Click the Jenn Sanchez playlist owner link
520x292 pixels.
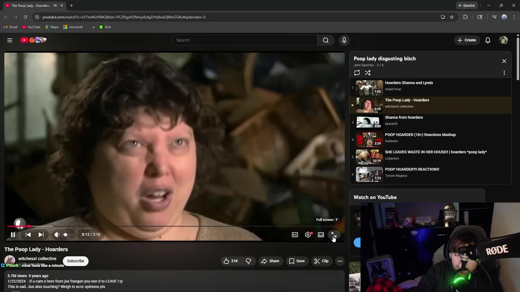(x=364, y=65)
